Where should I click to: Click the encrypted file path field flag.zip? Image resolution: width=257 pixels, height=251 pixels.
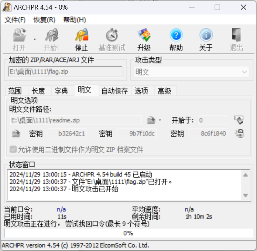tap(65, 72)
